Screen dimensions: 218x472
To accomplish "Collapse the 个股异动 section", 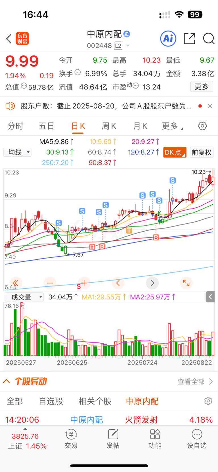I will click(x=7, y=381).
